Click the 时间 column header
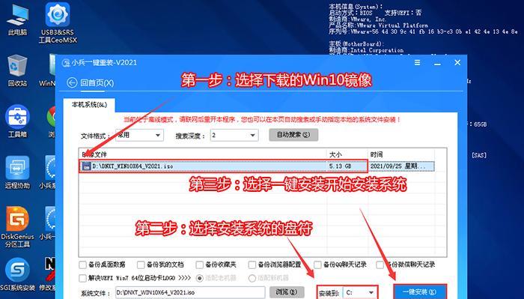Viewport: 524px width, 299px height. click(400, 154)
